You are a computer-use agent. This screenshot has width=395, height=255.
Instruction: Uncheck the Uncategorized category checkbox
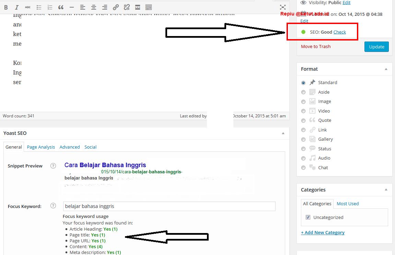(x=308, y=217)
